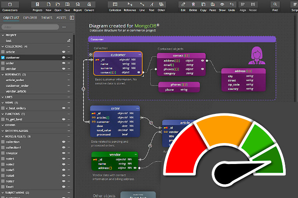The width and height of the screenshot is (298, 198).
Task: Toggle contact field eye in customer table
Action: click(x=139, y=72)
